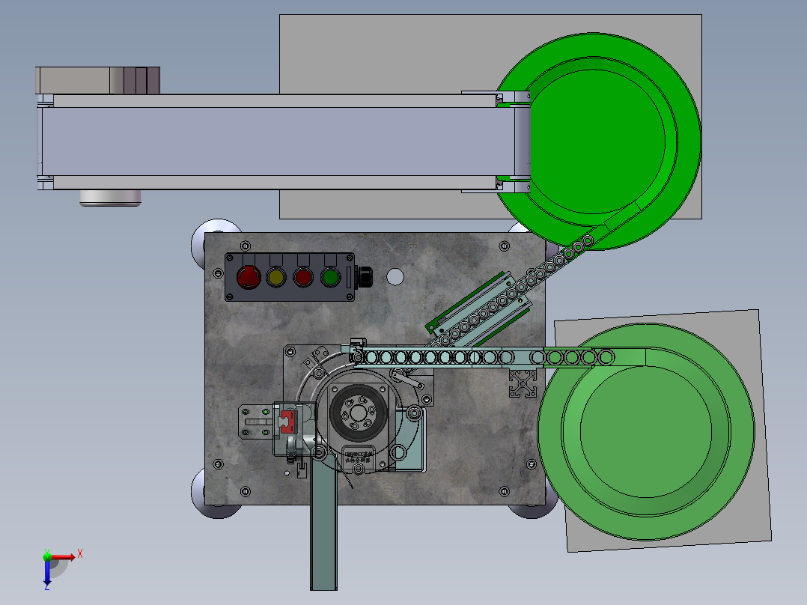Select the rotary indexing table center hub

click(x=358, y=412)
